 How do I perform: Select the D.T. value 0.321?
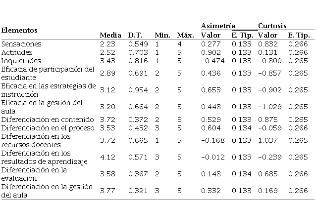(x=137, y=191)
